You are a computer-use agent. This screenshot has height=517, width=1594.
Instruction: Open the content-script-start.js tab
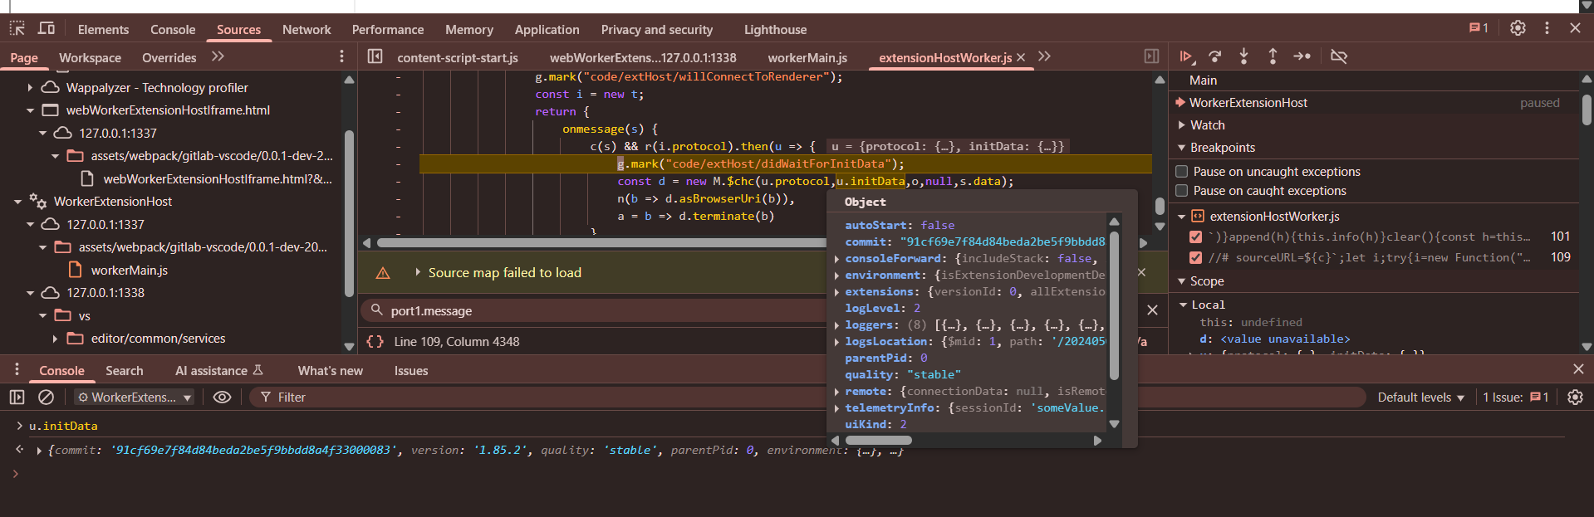(x=458, y=57)
